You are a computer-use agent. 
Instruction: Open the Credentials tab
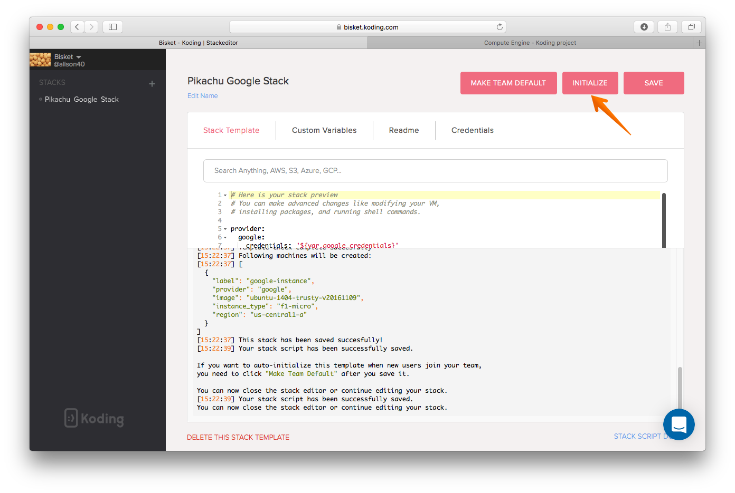(x=473, y=130)
